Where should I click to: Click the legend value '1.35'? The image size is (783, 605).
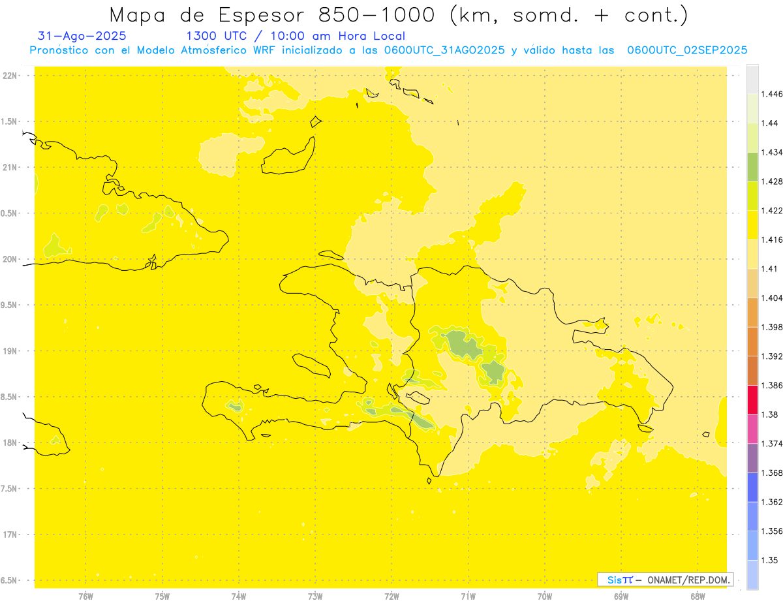(770, 560)
